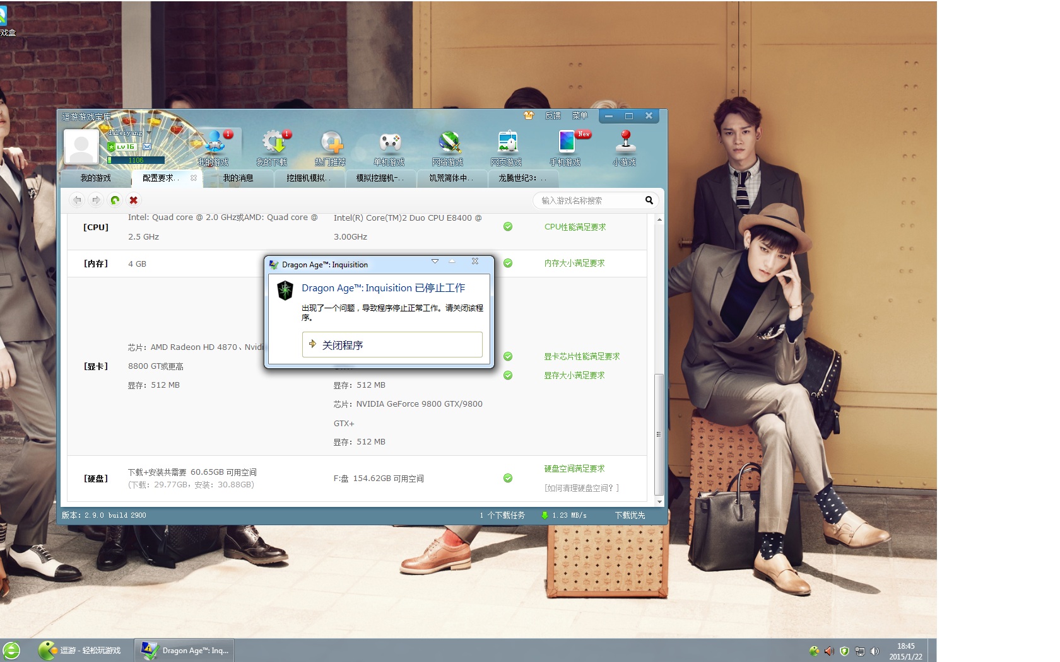Viewport: 1060px width, 662px height.
Task: Open 我的游戏 icon in the top toolbar
Action: click(214, 143)
